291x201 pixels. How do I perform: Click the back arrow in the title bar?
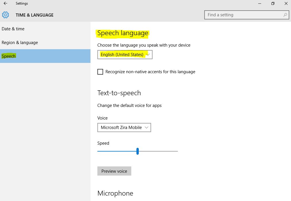coord(5,3)
